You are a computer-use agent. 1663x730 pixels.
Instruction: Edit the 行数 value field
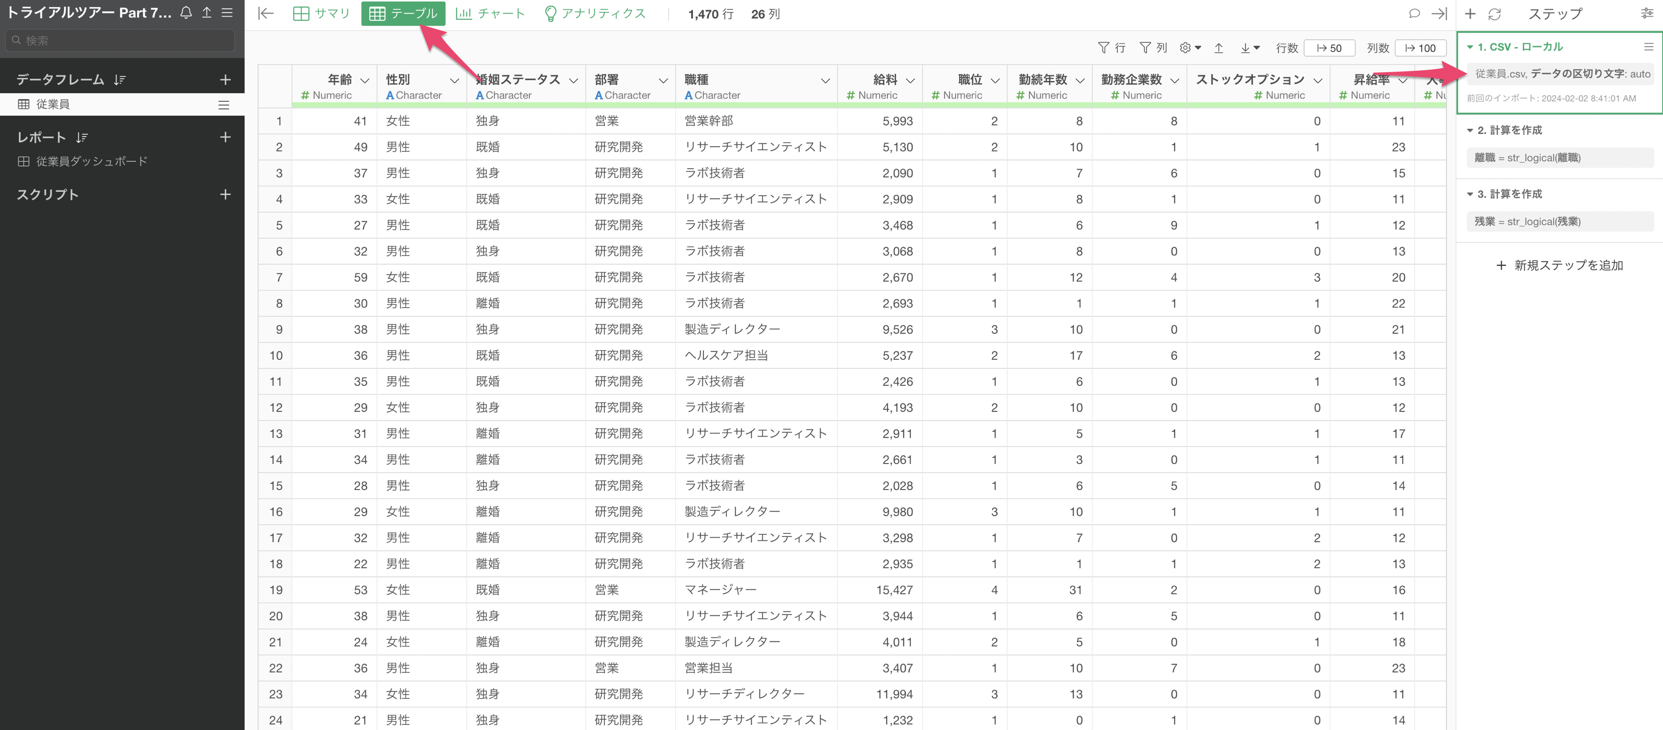coord(1329,48)
